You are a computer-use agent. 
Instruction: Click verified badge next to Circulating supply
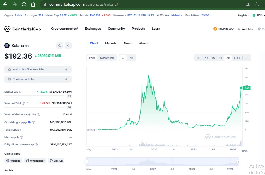pyautogui.click(x=29, y=122)
